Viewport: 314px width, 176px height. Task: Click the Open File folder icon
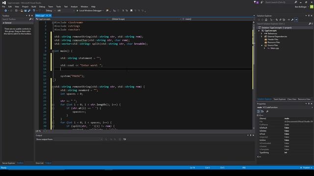coord(22,11)
